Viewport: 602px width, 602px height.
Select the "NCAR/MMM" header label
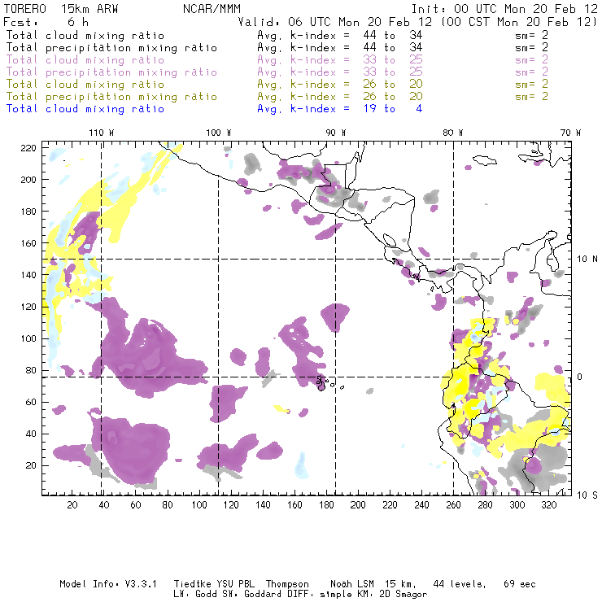click(x=212, y=9)
